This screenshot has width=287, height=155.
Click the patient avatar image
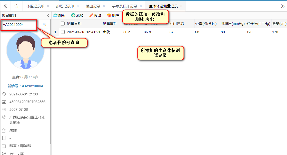25,51
